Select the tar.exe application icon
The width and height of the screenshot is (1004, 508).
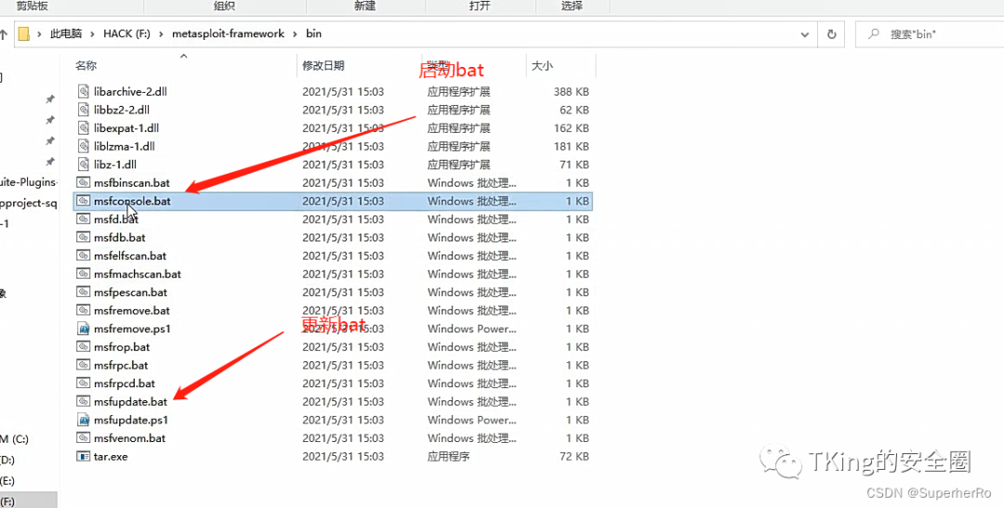coord(84,457)
